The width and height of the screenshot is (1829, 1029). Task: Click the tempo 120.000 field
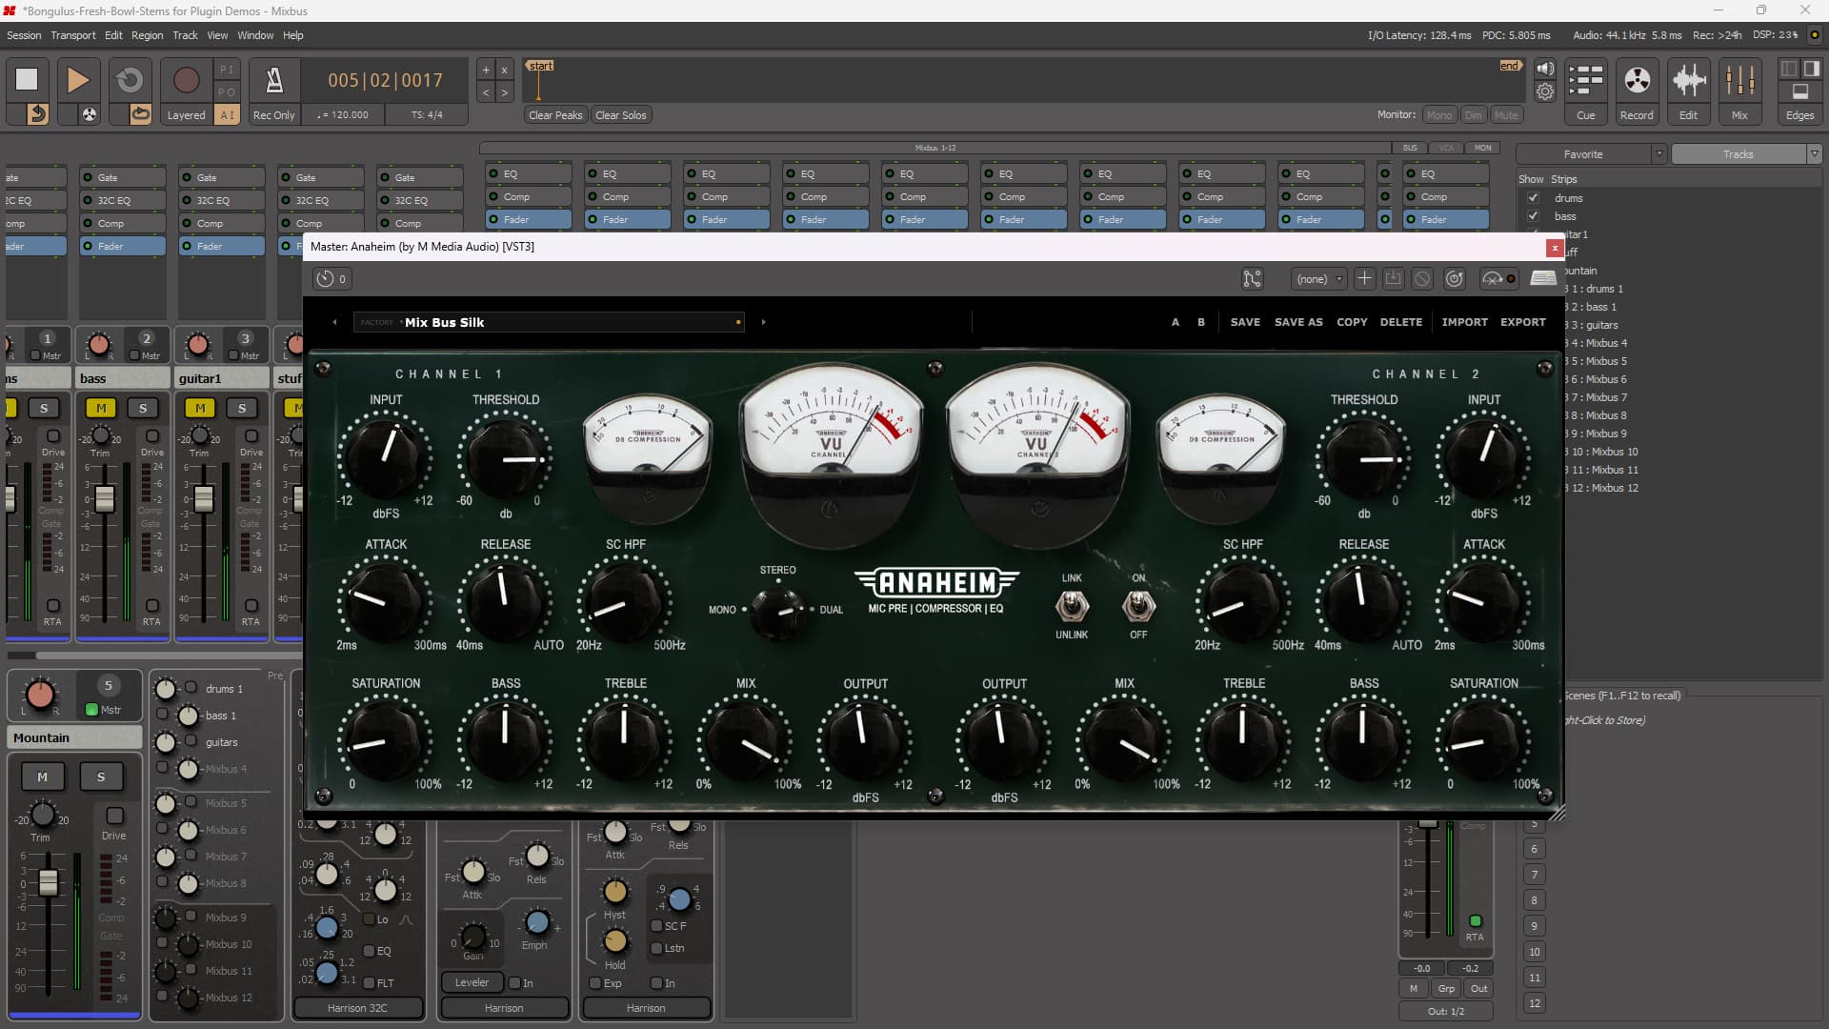[343, 115]
